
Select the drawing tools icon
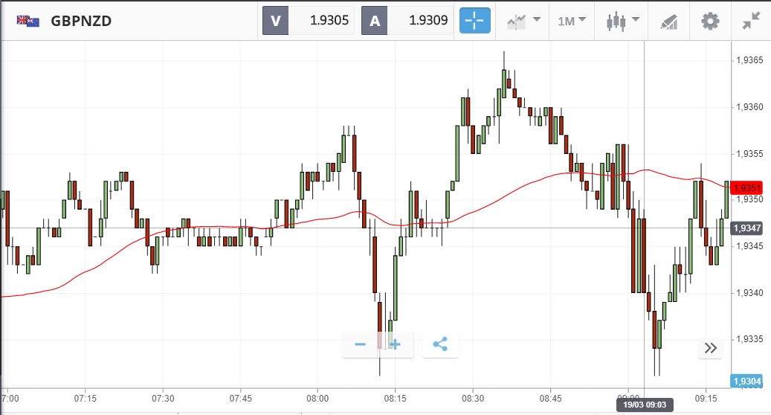pyautogui.click(x=668, y=21)
